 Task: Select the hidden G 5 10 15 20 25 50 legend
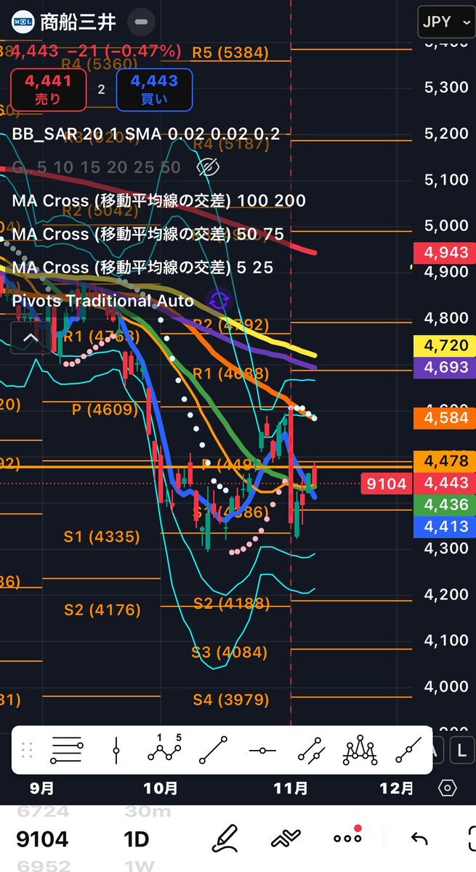pos(96,167)
